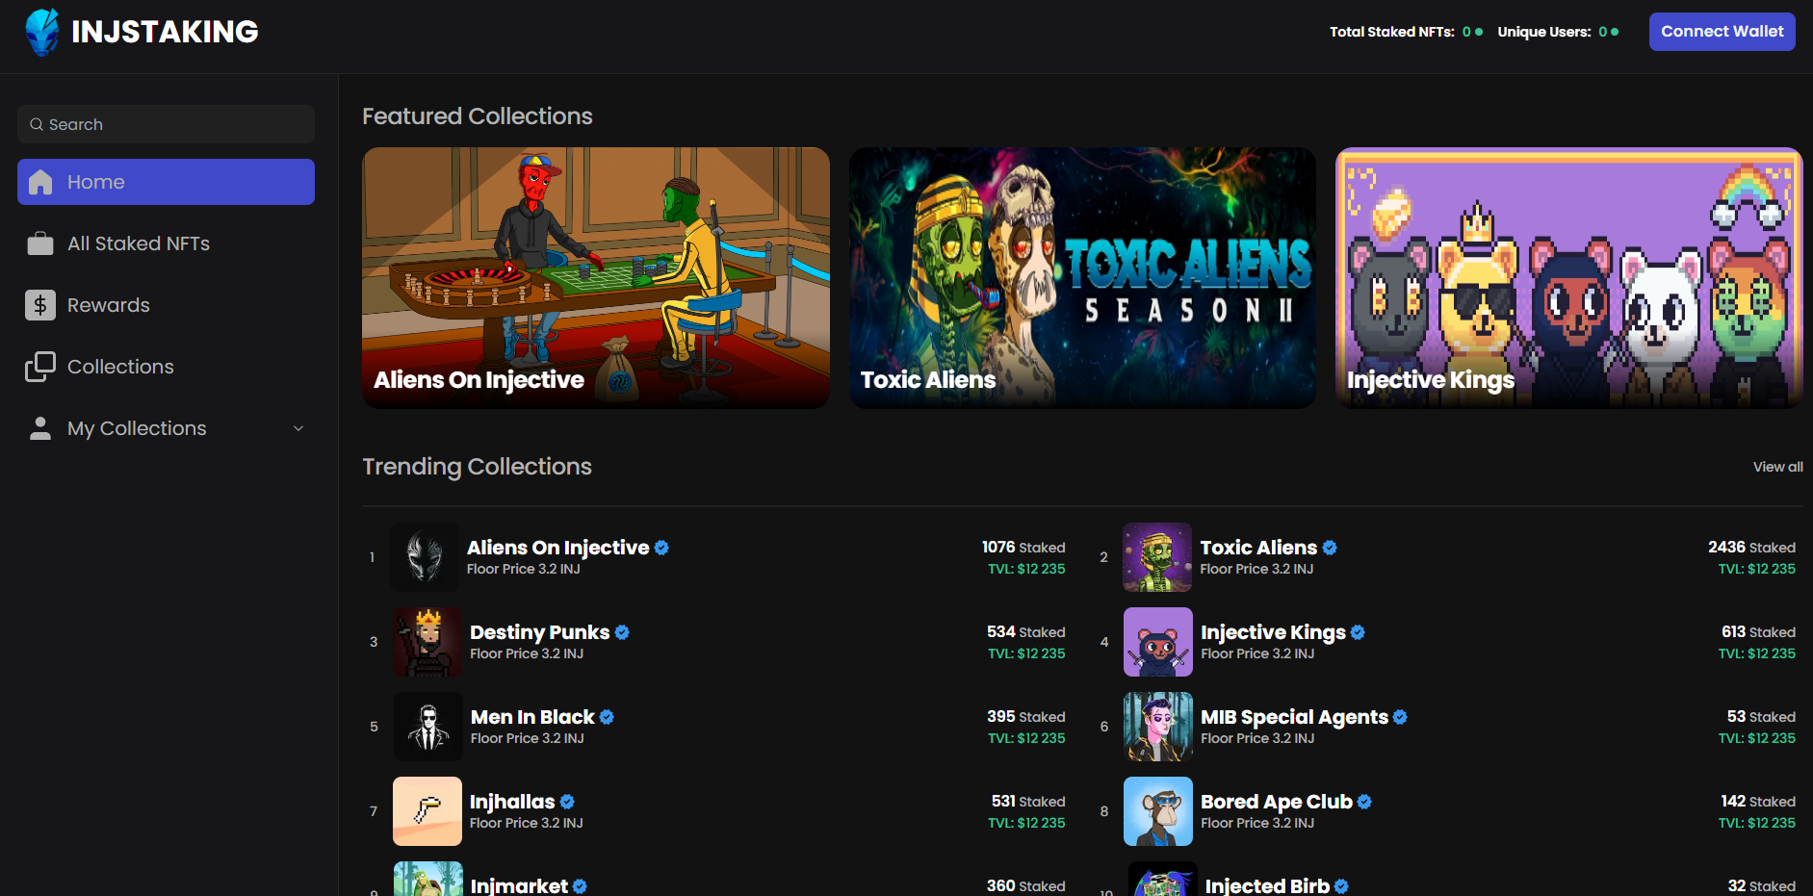The width and height of the screenshot is (1813, 896).
Task: Click the Collections stacked-squares icon
Action: point(40,367)
